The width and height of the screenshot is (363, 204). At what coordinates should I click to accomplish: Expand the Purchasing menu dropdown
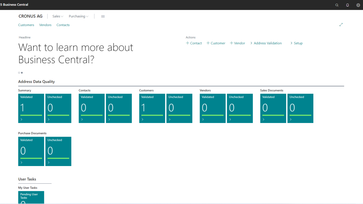coord(79,16)
